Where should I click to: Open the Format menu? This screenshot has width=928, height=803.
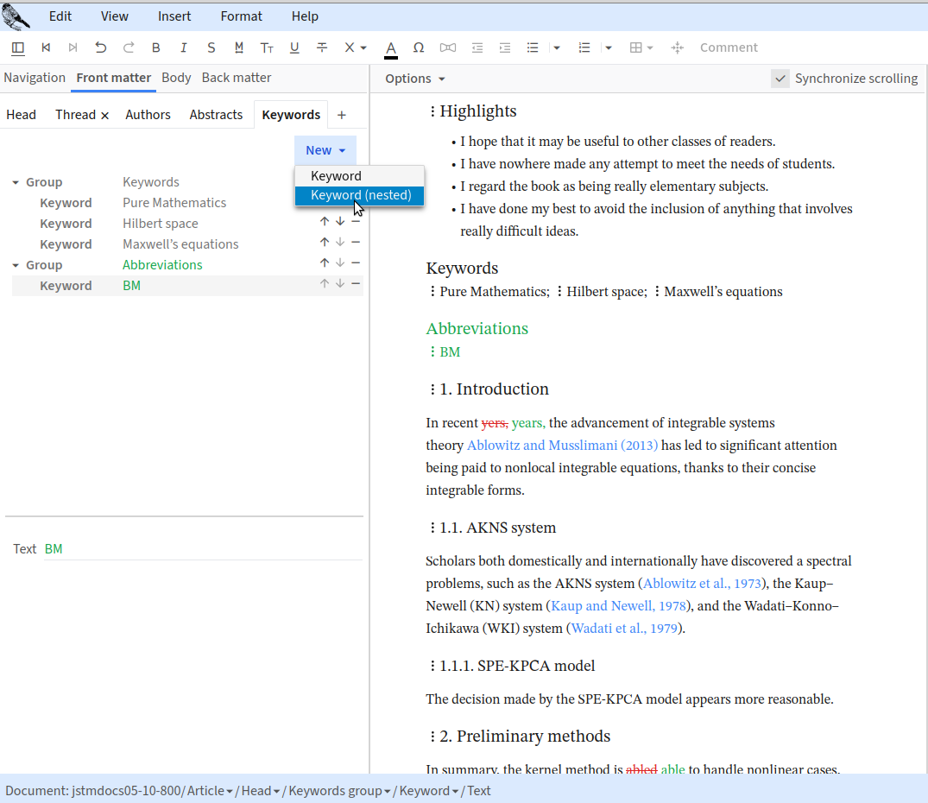click(242, 16)
